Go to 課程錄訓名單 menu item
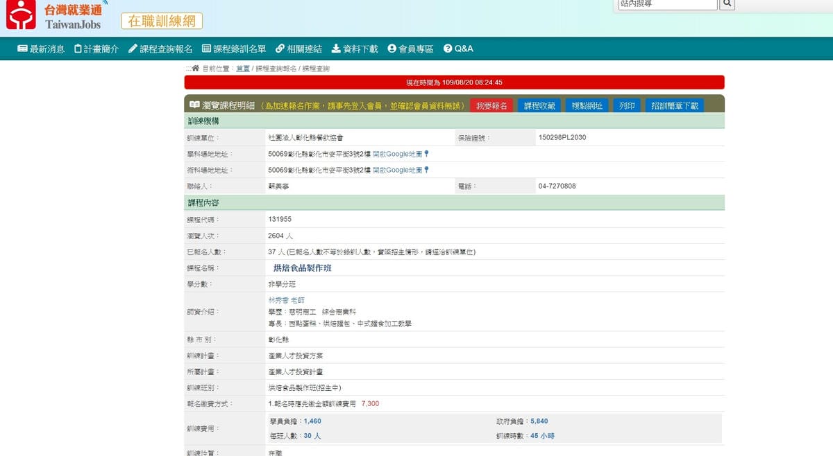833x456 pixels. pos(234,49)
